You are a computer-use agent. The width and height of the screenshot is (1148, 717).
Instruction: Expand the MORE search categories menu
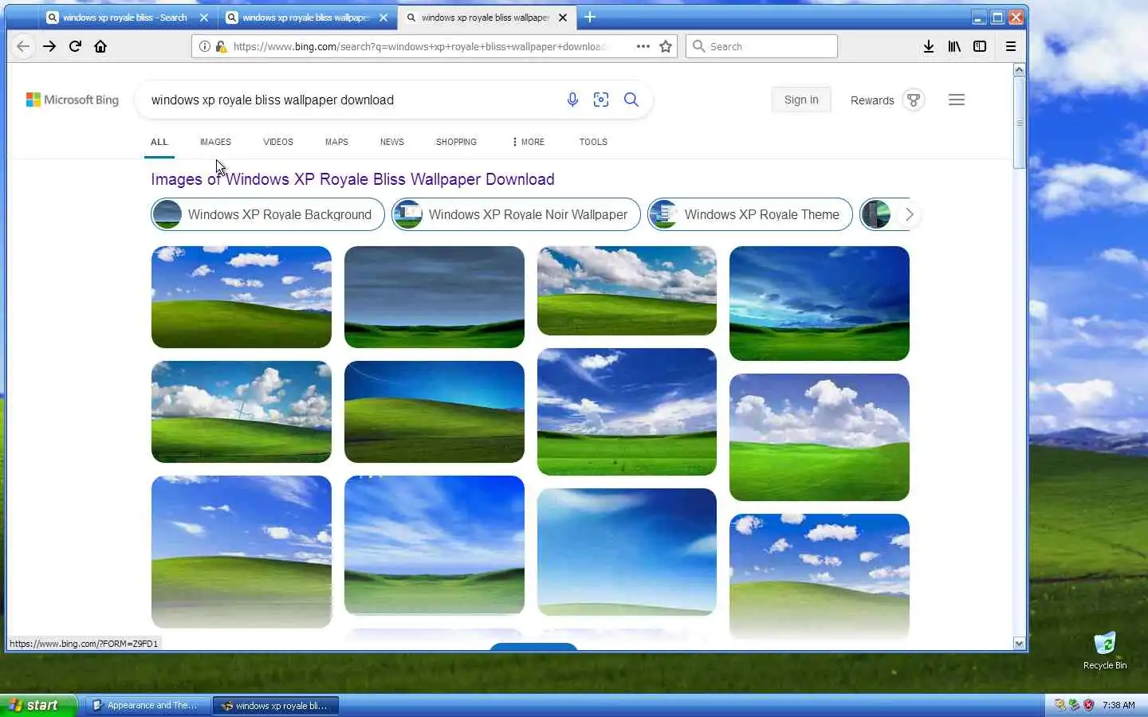click(529, 142)
